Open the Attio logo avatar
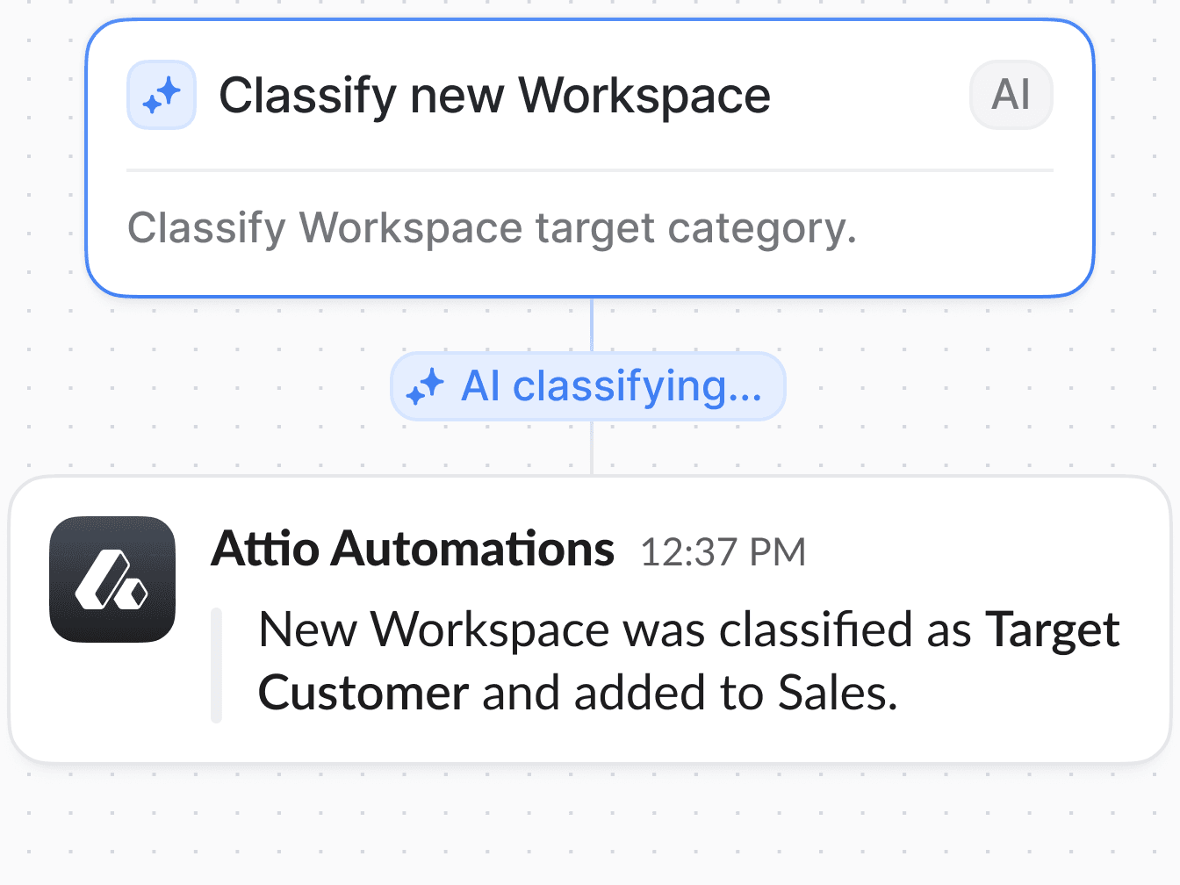1180x885 pixels. tap(112, 579)
